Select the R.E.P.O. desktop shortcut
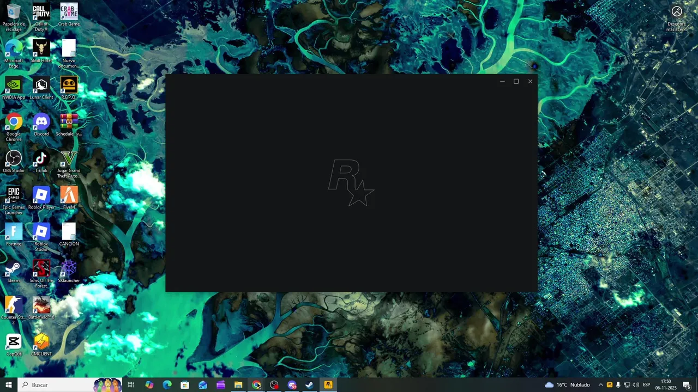The image size is (698, 392). tap(69, 88)
